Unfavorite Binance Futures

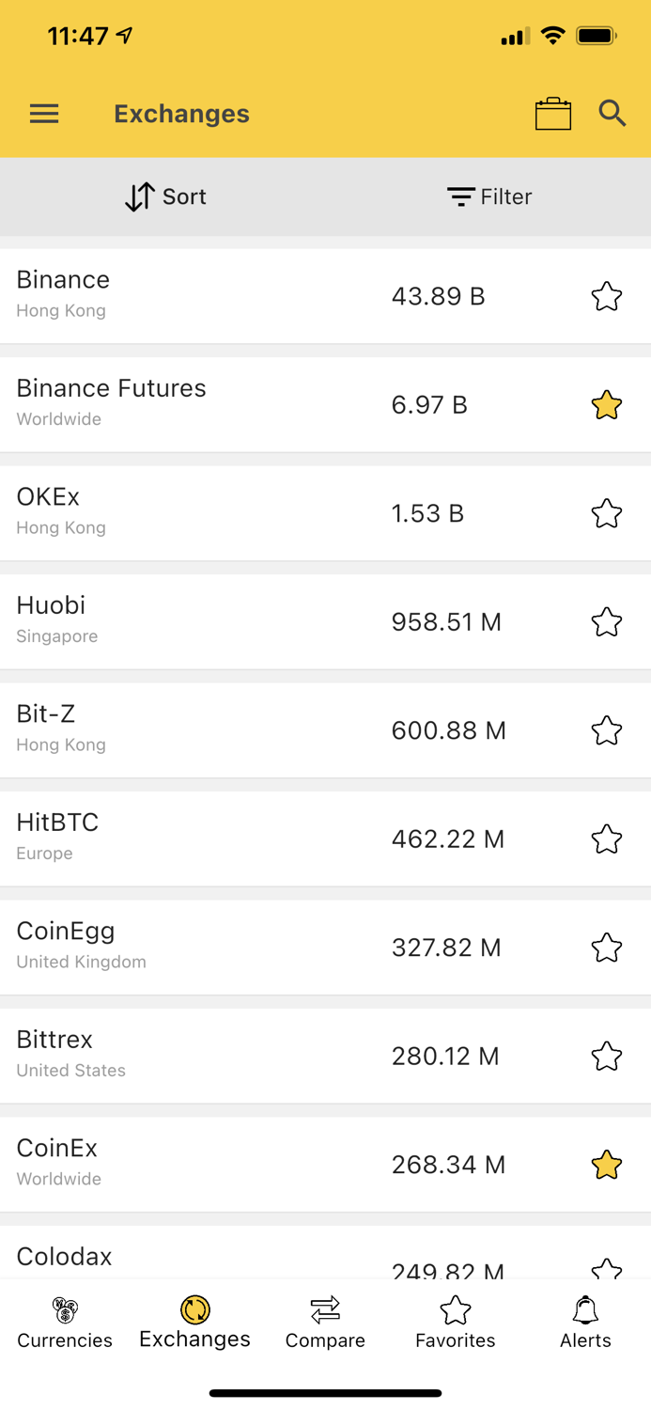[x=606, y=404]
